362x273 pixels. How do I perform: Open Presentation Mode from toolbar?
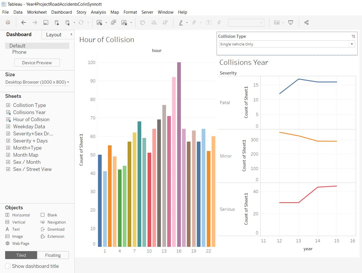tap(291, 22)
